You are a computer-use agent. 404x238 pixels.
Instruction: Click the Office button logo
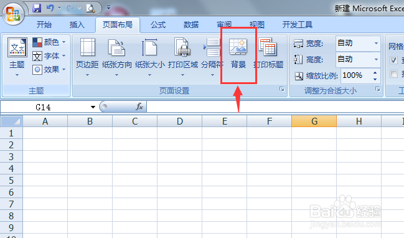click(x=13, y=14)
